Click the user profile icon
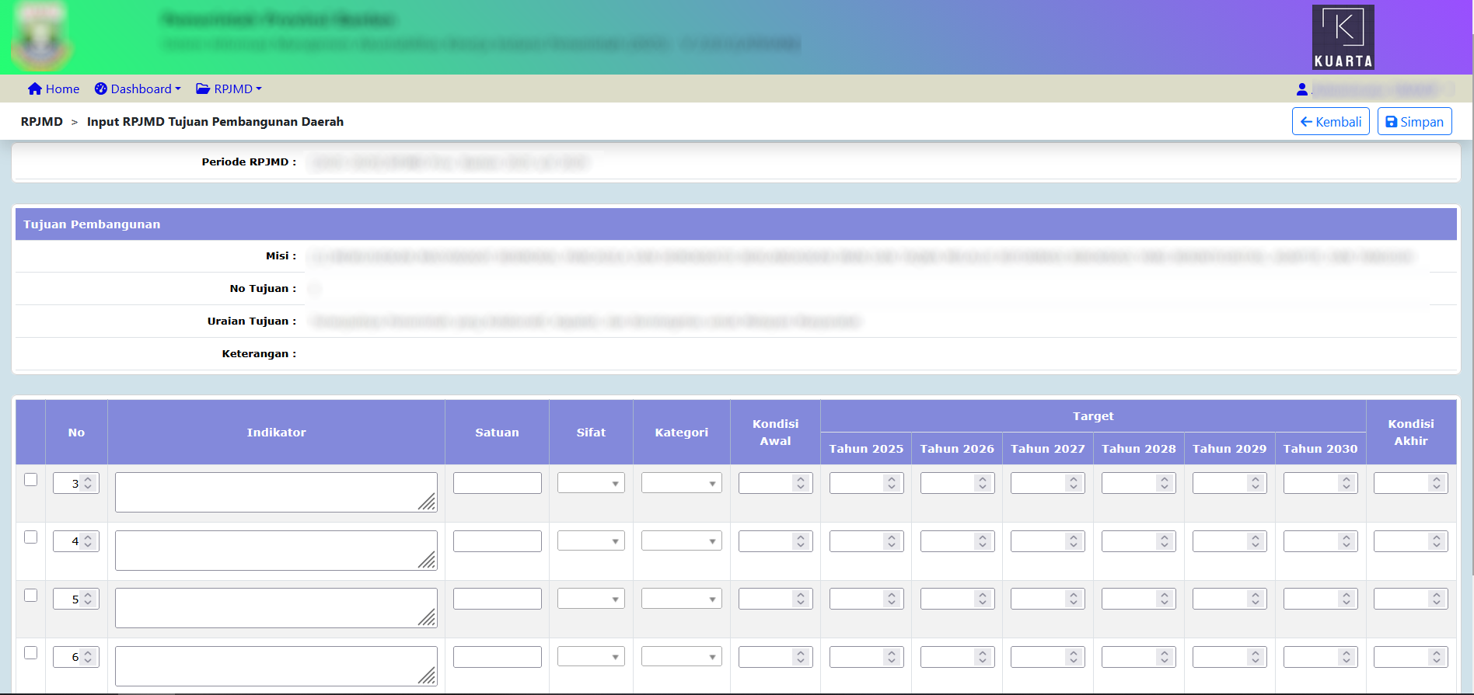 click(1302, 90)
